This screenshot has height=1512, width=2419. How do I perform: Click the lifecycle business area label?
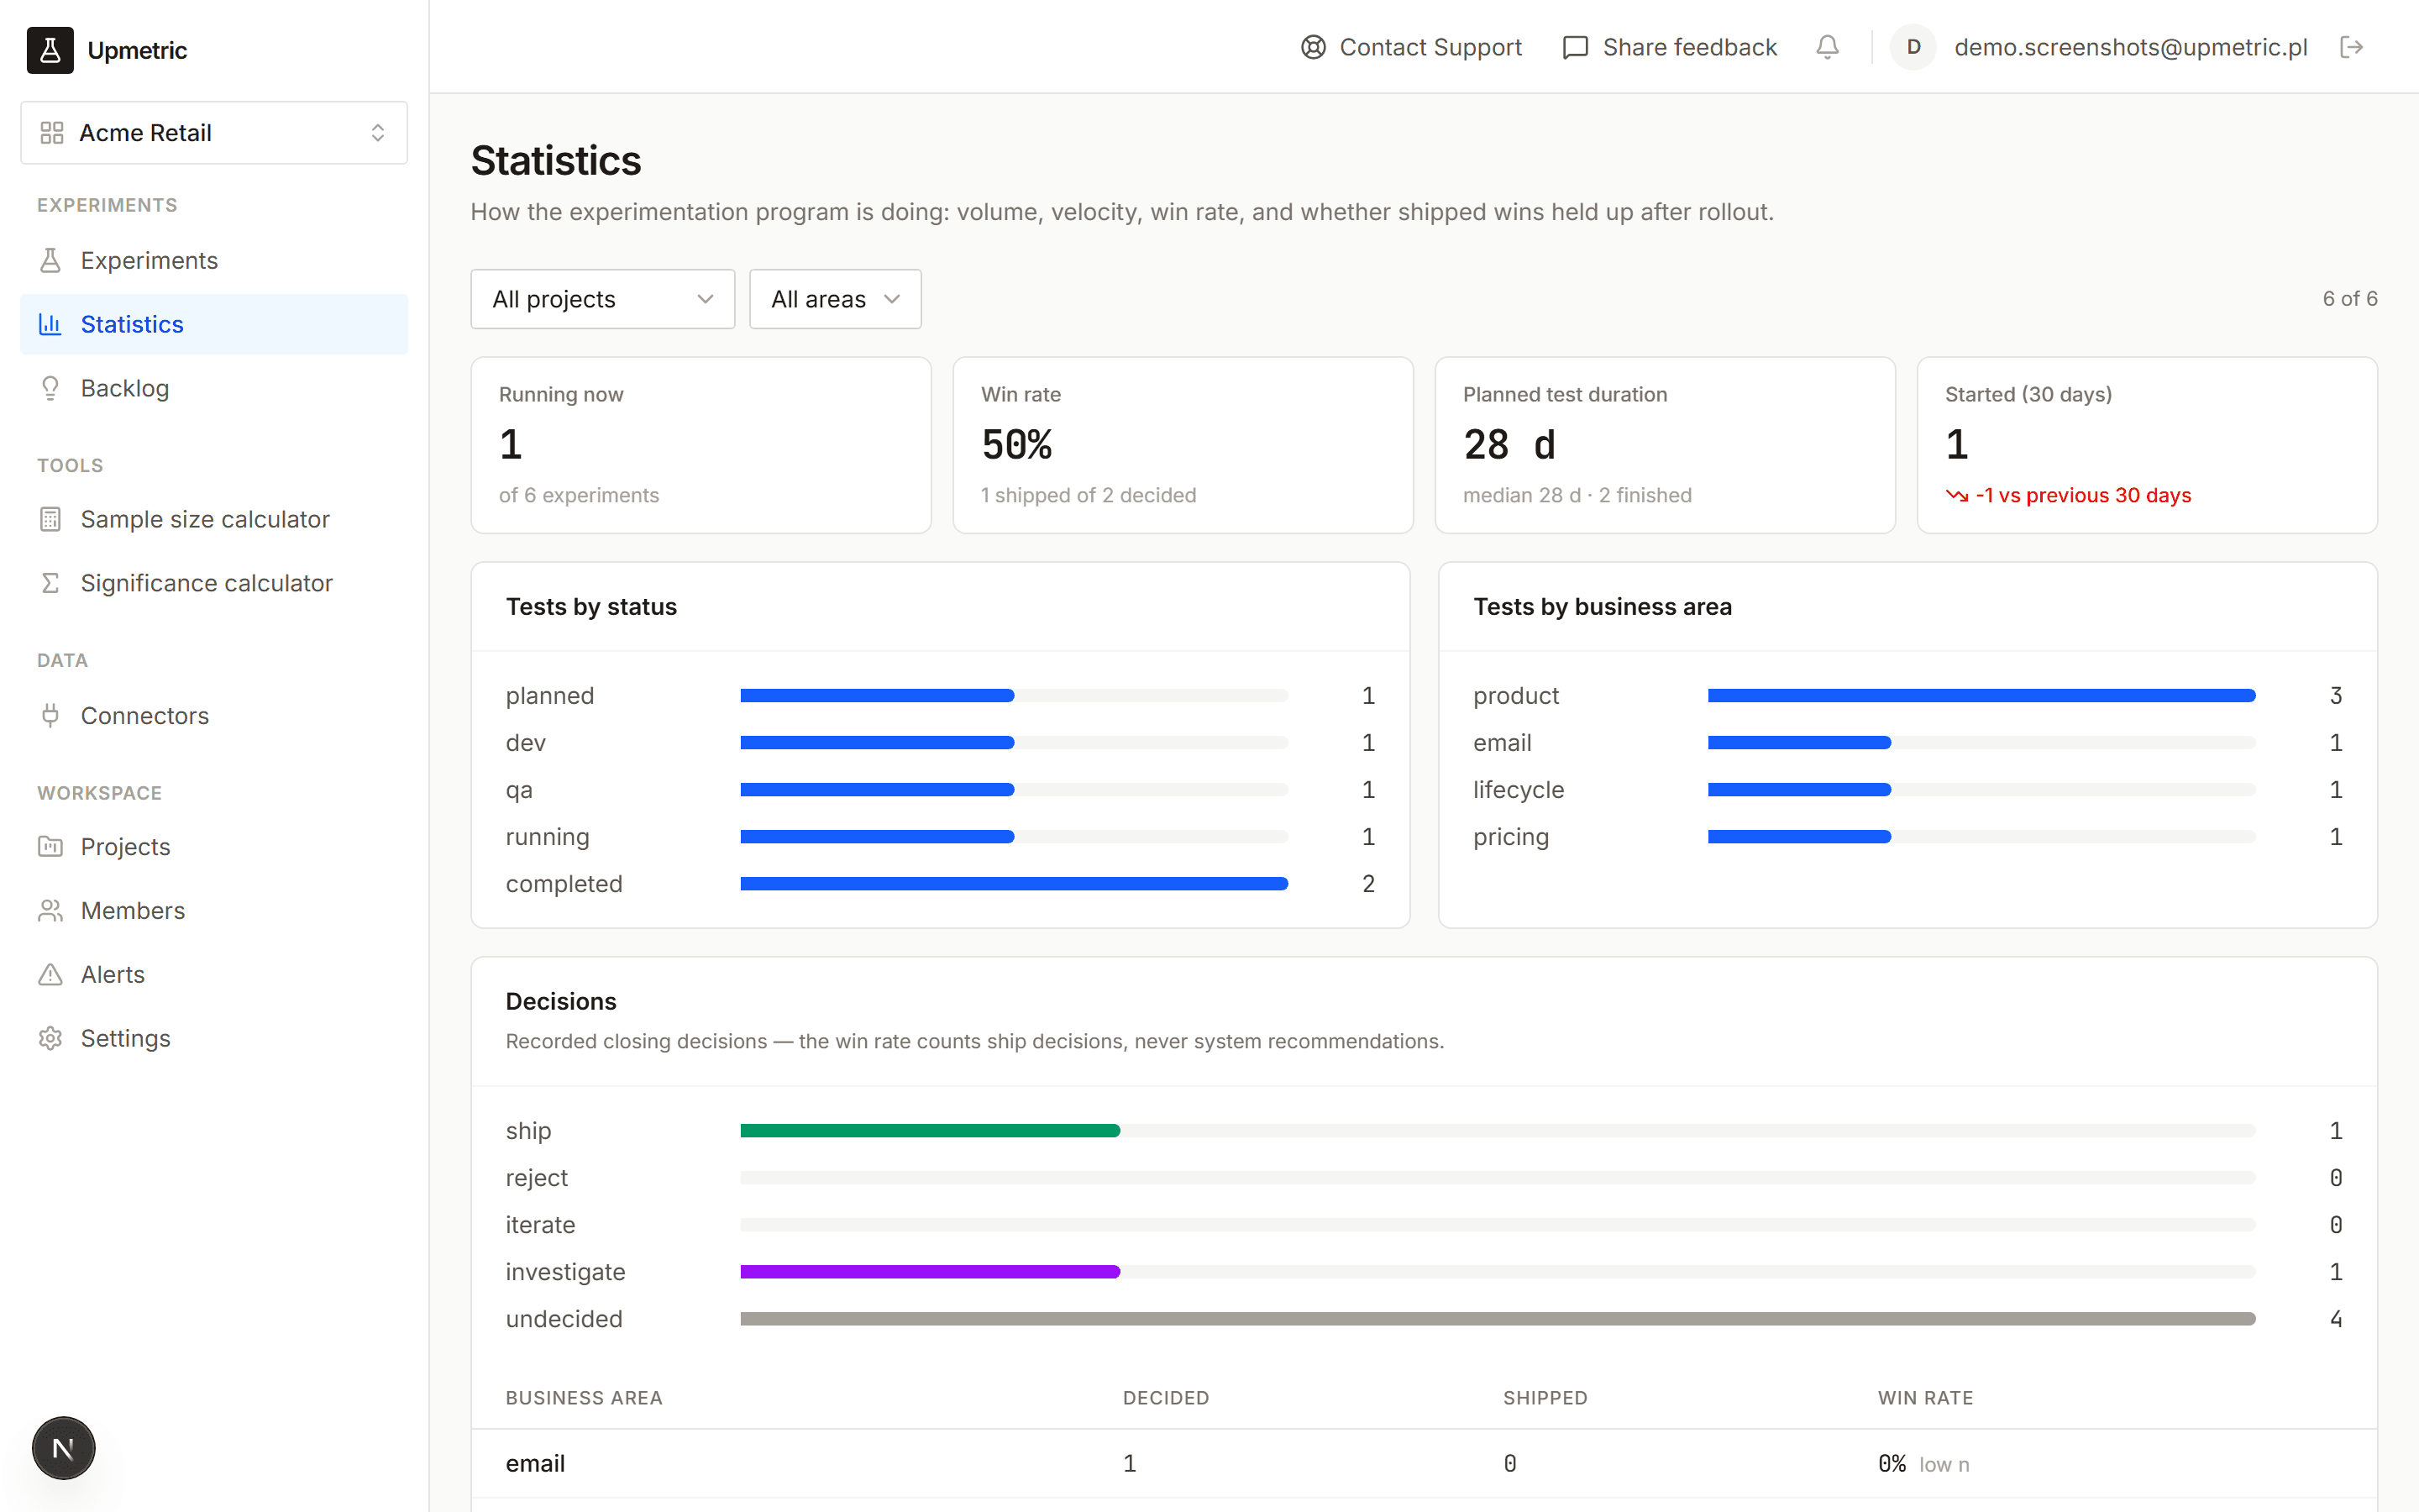pyautogui.click(x=1519, y=789)
